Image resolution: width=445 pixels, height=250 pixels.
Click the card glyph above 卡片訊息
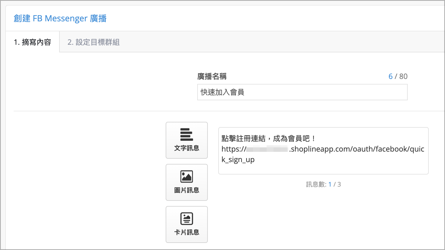186,218
